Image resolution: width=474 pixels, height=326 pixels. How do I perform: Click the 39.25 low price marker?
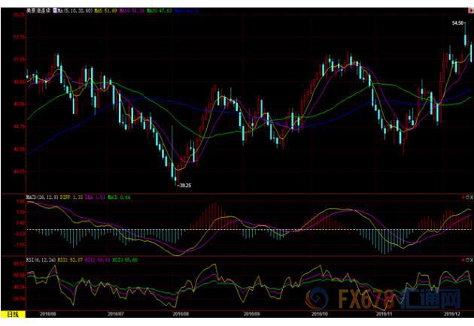point(183,185)
